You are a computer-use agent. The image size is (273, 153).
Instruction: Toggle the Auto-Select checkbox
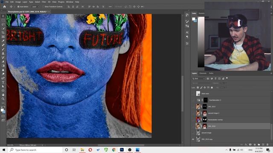click(18, 7)
